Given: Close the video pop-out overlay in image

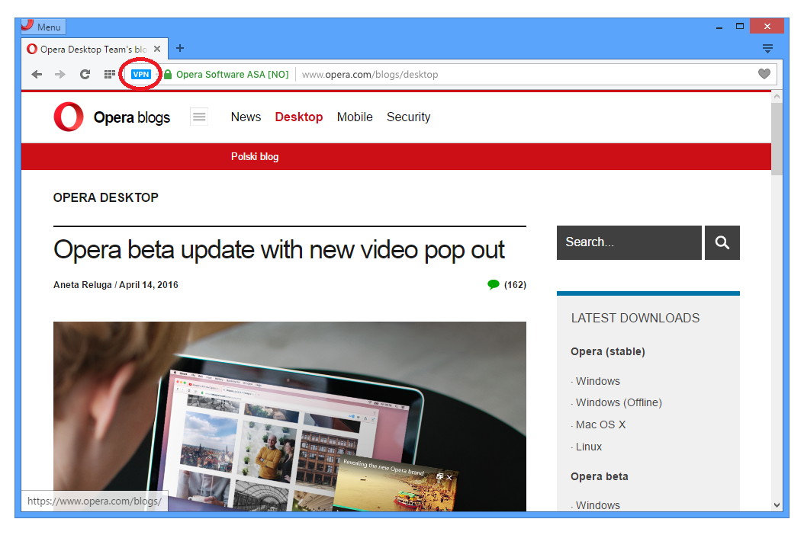Looking at the screenshot, I should pos(449,477).
